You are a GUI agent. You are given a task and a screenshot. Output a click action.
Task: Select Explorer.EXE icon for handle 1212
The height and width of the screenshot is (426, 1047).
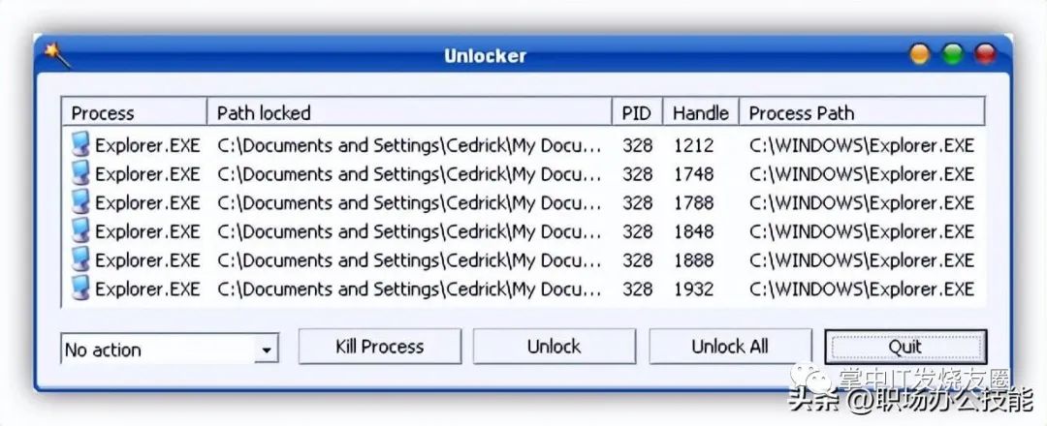[x=80, y=144]
